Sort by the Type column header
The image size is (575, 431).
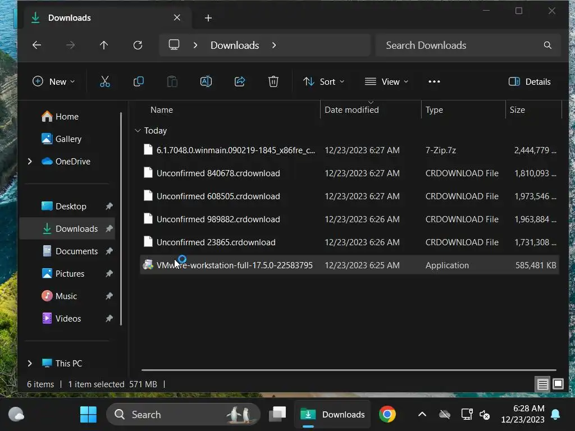tap(434, 110)
